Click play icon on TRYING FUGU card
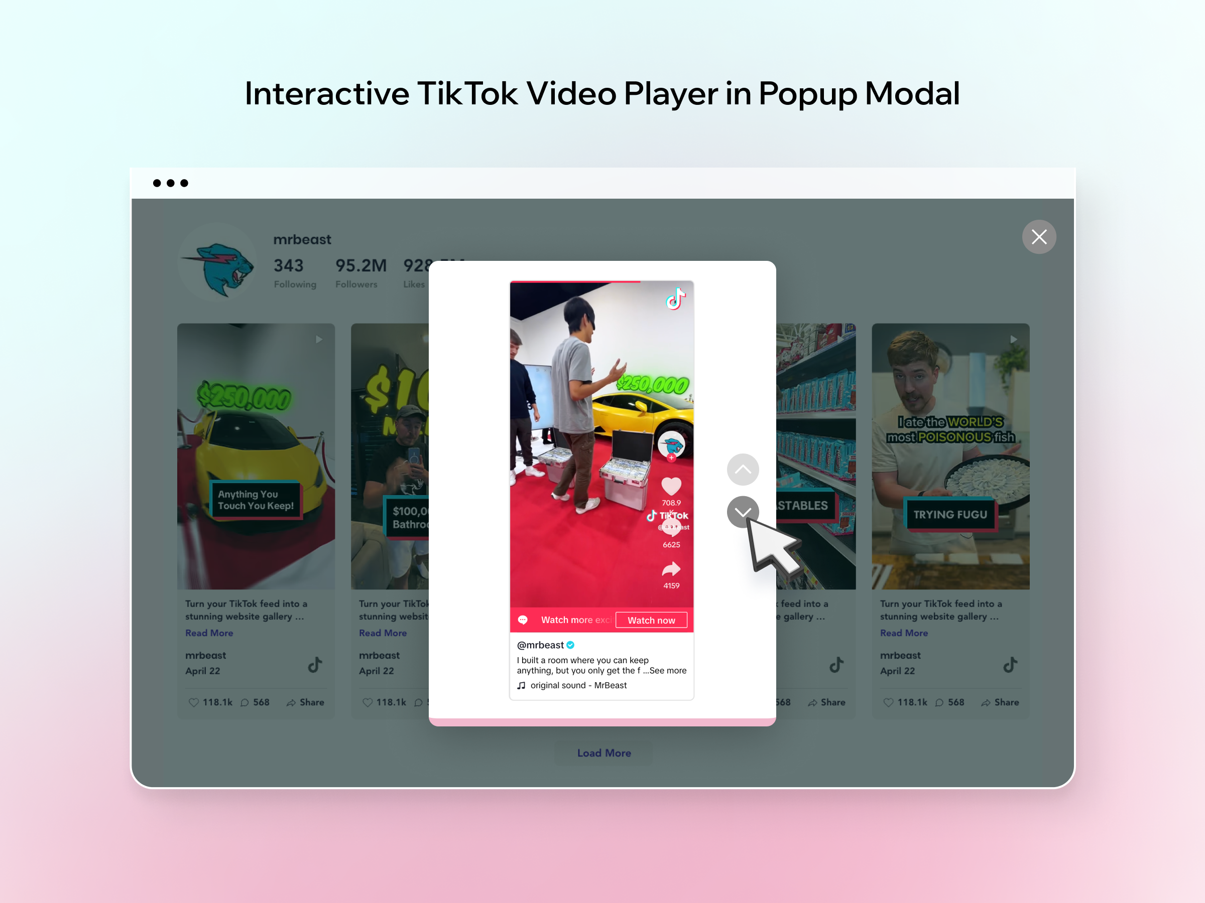 (1014, 339)
